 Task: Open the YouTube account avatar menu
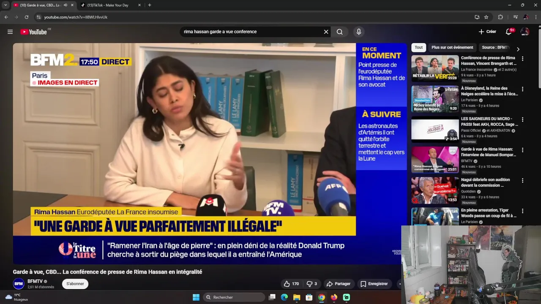[525, 32]
